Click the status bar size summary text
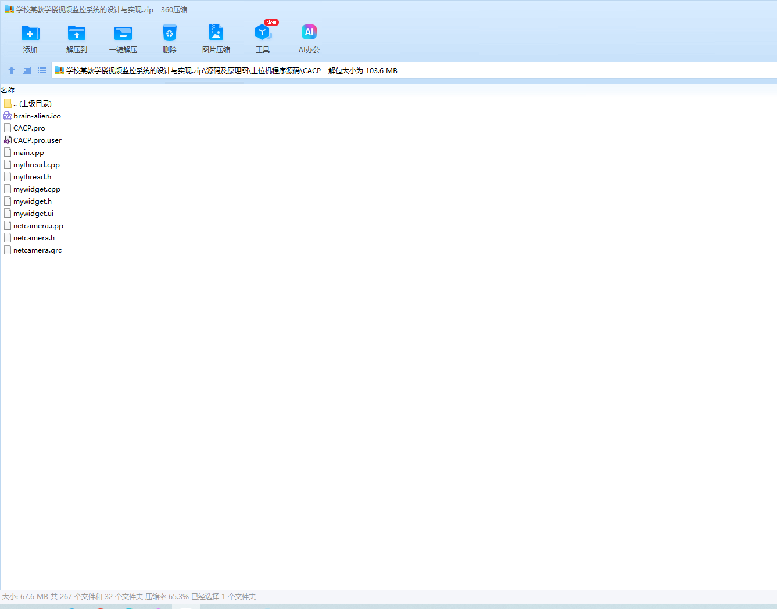This screenshot has width=777, height=609. [129, 596]
